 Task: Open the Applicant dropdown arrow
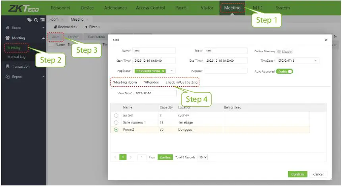(172, 71)
